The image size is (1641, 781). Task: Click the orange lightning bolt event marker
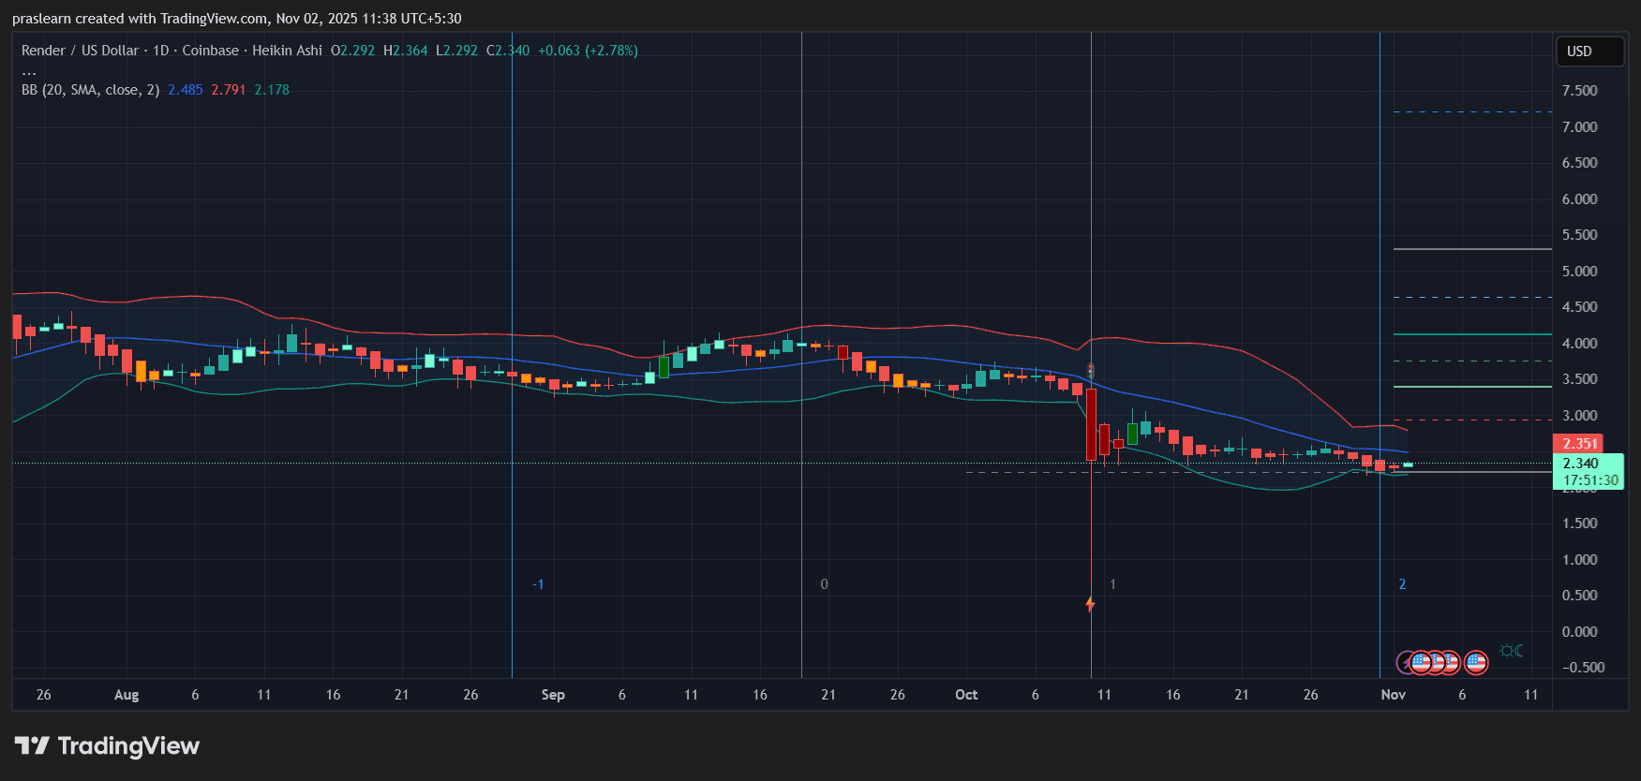pyautogui.click(x=1090, y=604)
